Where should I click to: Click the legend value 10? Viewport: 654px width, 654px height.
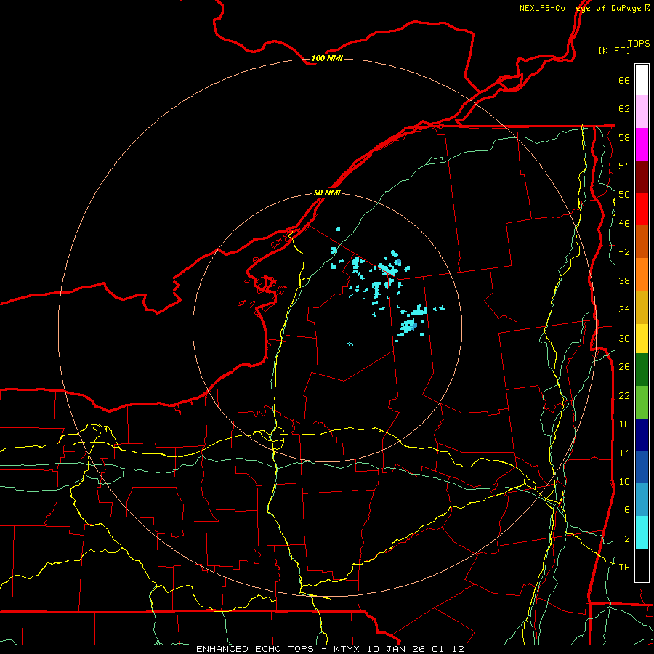coord(624,481)
